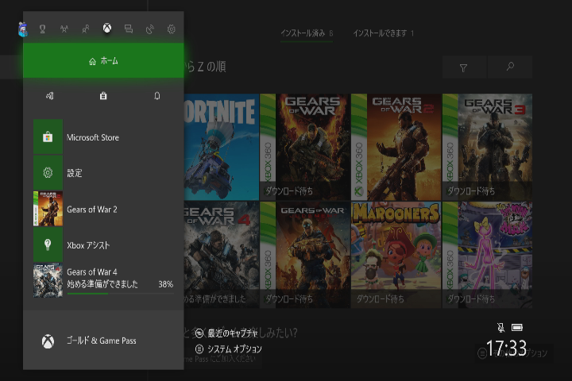Viewport: 572px width, 381px height.
Task: Select the Ms. Splosion Man game tile
Action: coord(487,255)
